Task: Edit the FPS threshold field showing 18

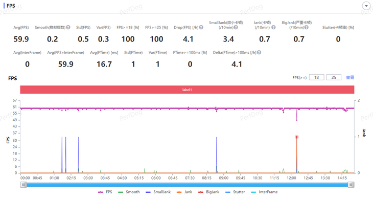Action: pos(316,77)
